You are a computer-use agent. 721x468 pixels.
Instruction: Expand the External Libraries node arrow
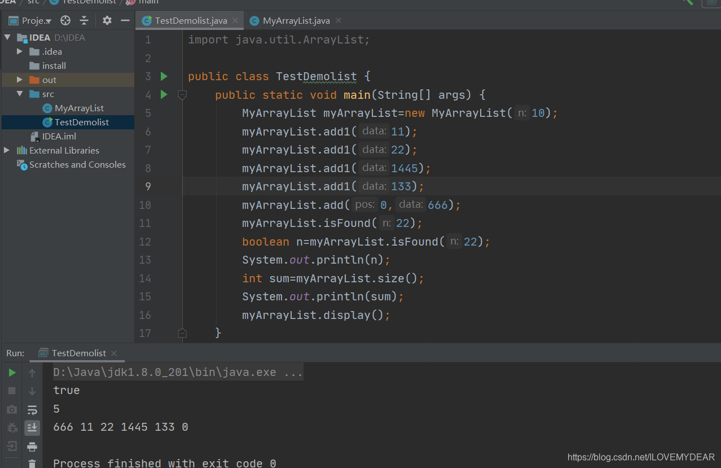coord(7,151)
